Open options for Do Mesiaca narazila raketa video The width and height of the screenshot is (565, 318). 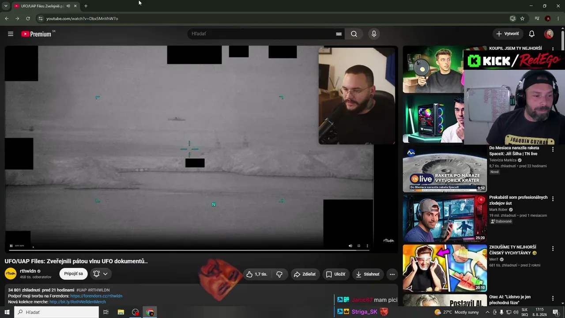pyautogui.click(x=553, y=150)
